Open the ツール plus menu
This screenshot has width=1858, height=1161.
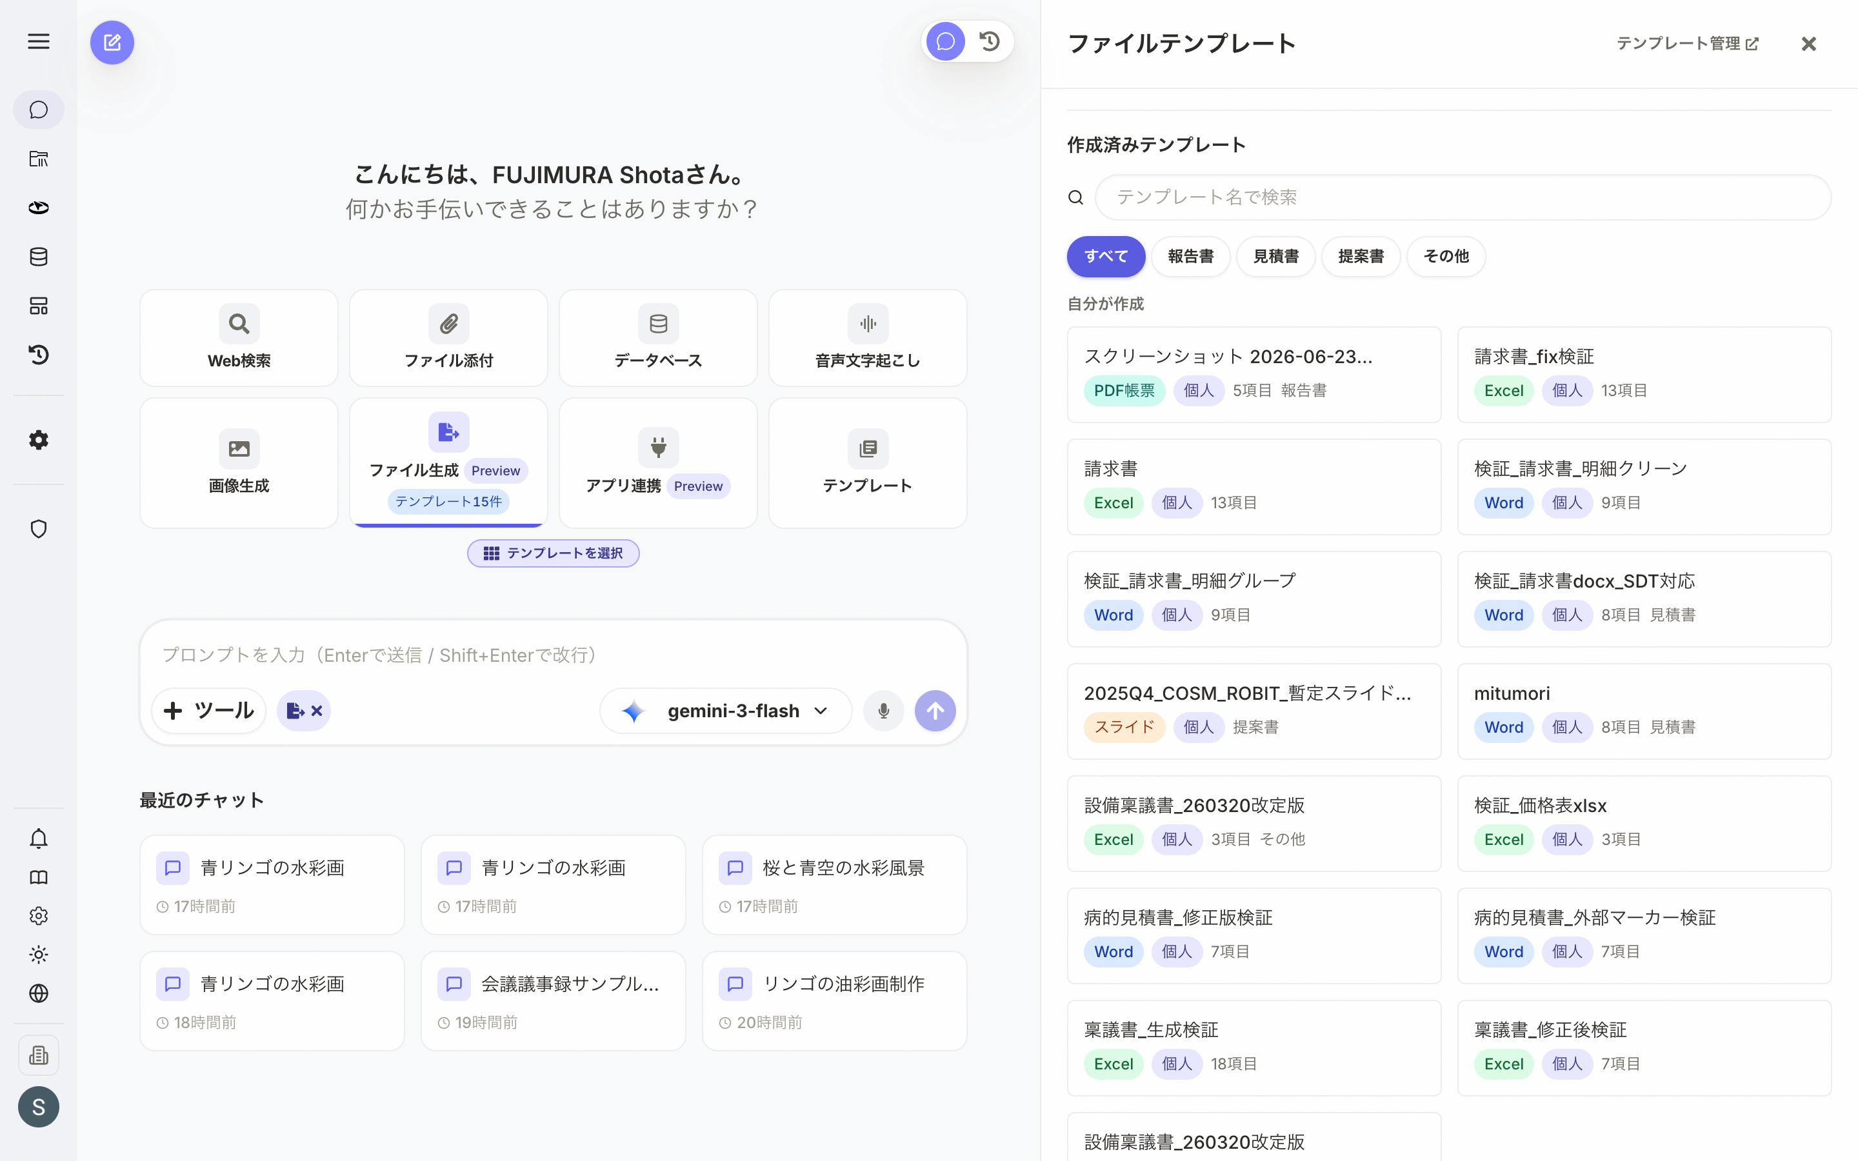coord(209,711)
